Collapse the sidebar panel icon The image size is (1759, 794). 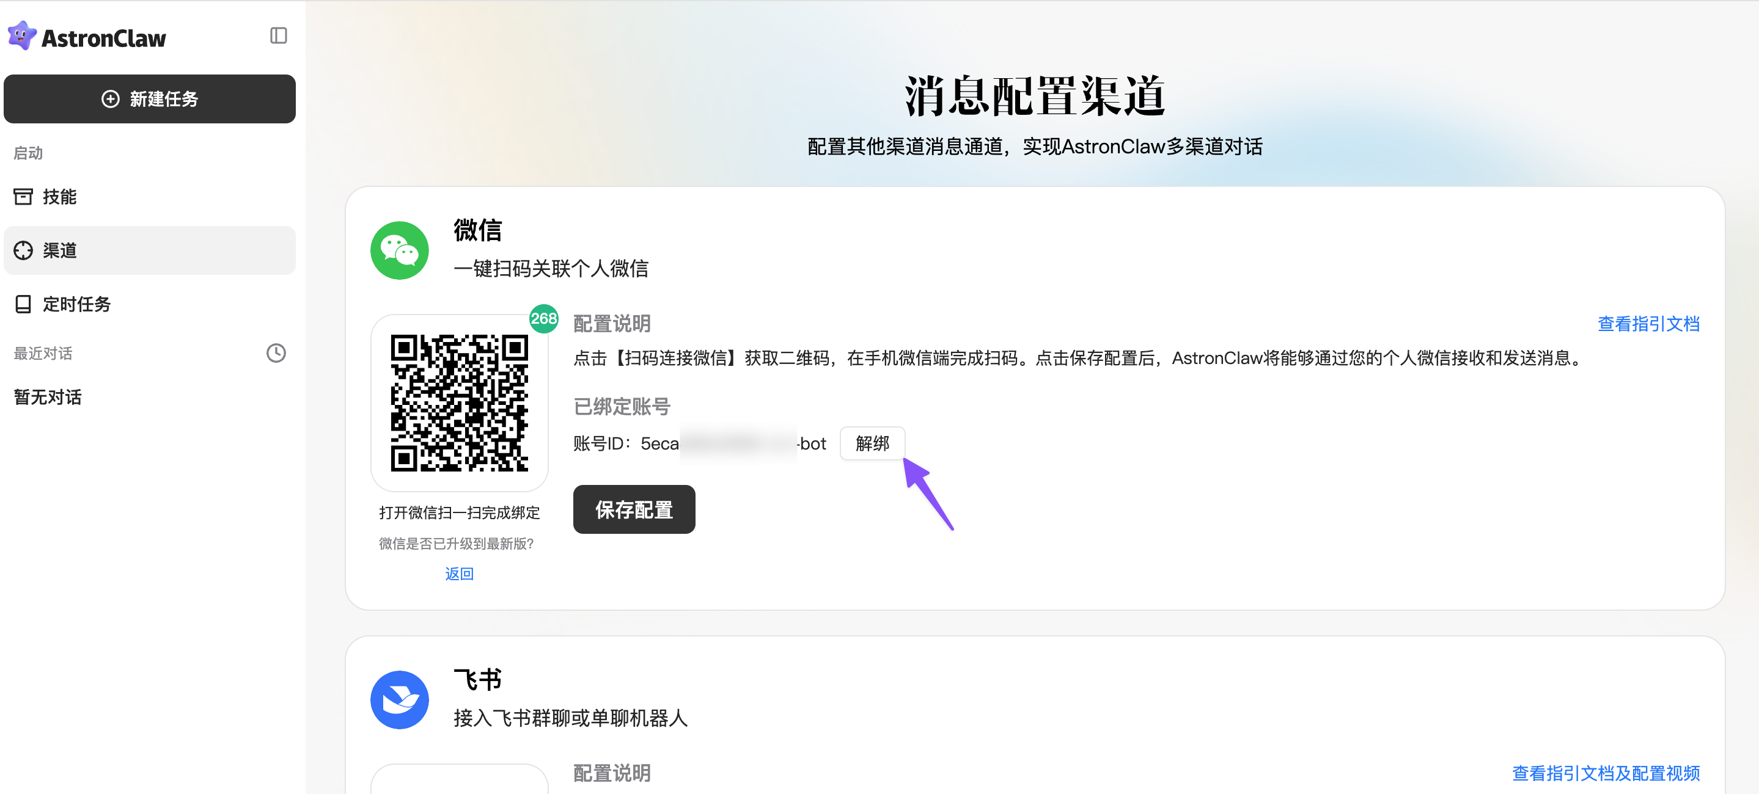coord(279,35)
